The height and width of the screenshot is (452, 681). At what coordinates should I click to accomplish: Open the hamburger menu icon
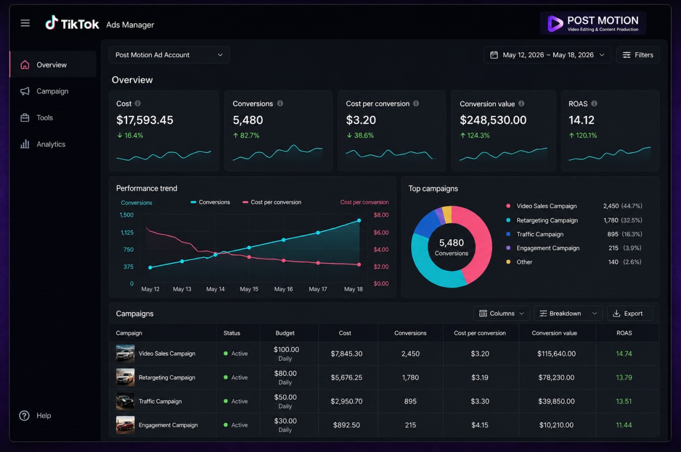coord(25,23)
